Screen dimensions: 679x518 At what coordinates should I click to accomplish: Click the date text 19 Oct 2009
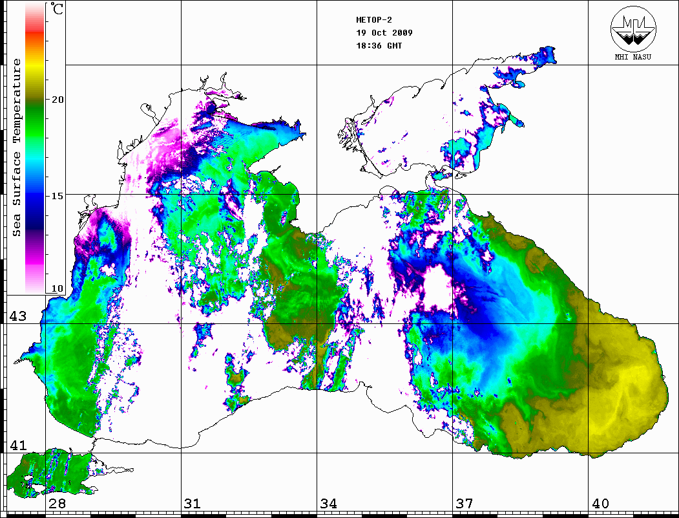[x=384, y=32]
